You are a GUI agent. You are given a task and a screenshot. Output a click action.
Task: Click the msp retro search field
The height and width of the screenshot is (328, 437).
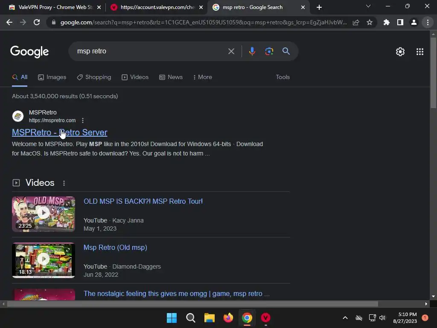pos(151,51)
